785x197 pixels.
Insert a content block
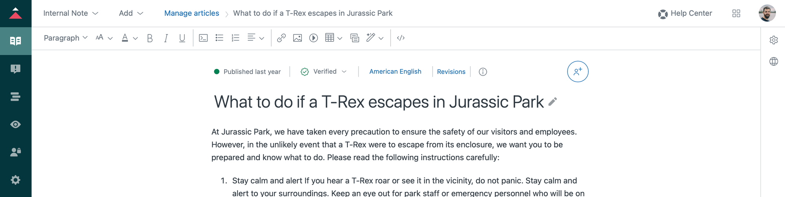[355, 38]
